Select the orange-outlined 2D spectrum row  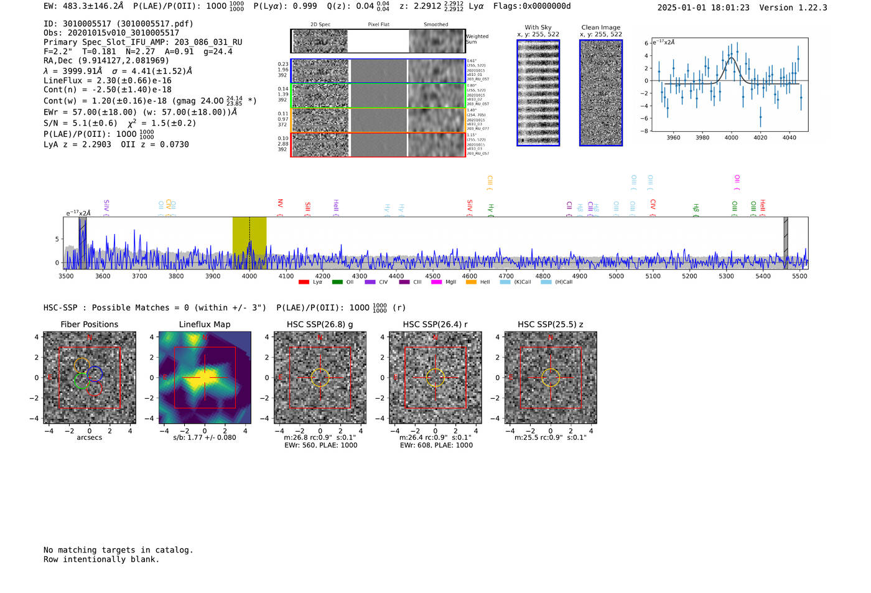point(378,120)
